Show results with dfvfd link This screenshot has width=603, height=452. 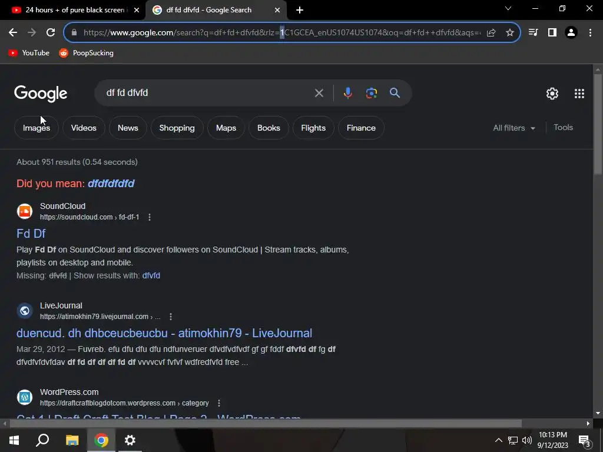click(x=151, y=275)
